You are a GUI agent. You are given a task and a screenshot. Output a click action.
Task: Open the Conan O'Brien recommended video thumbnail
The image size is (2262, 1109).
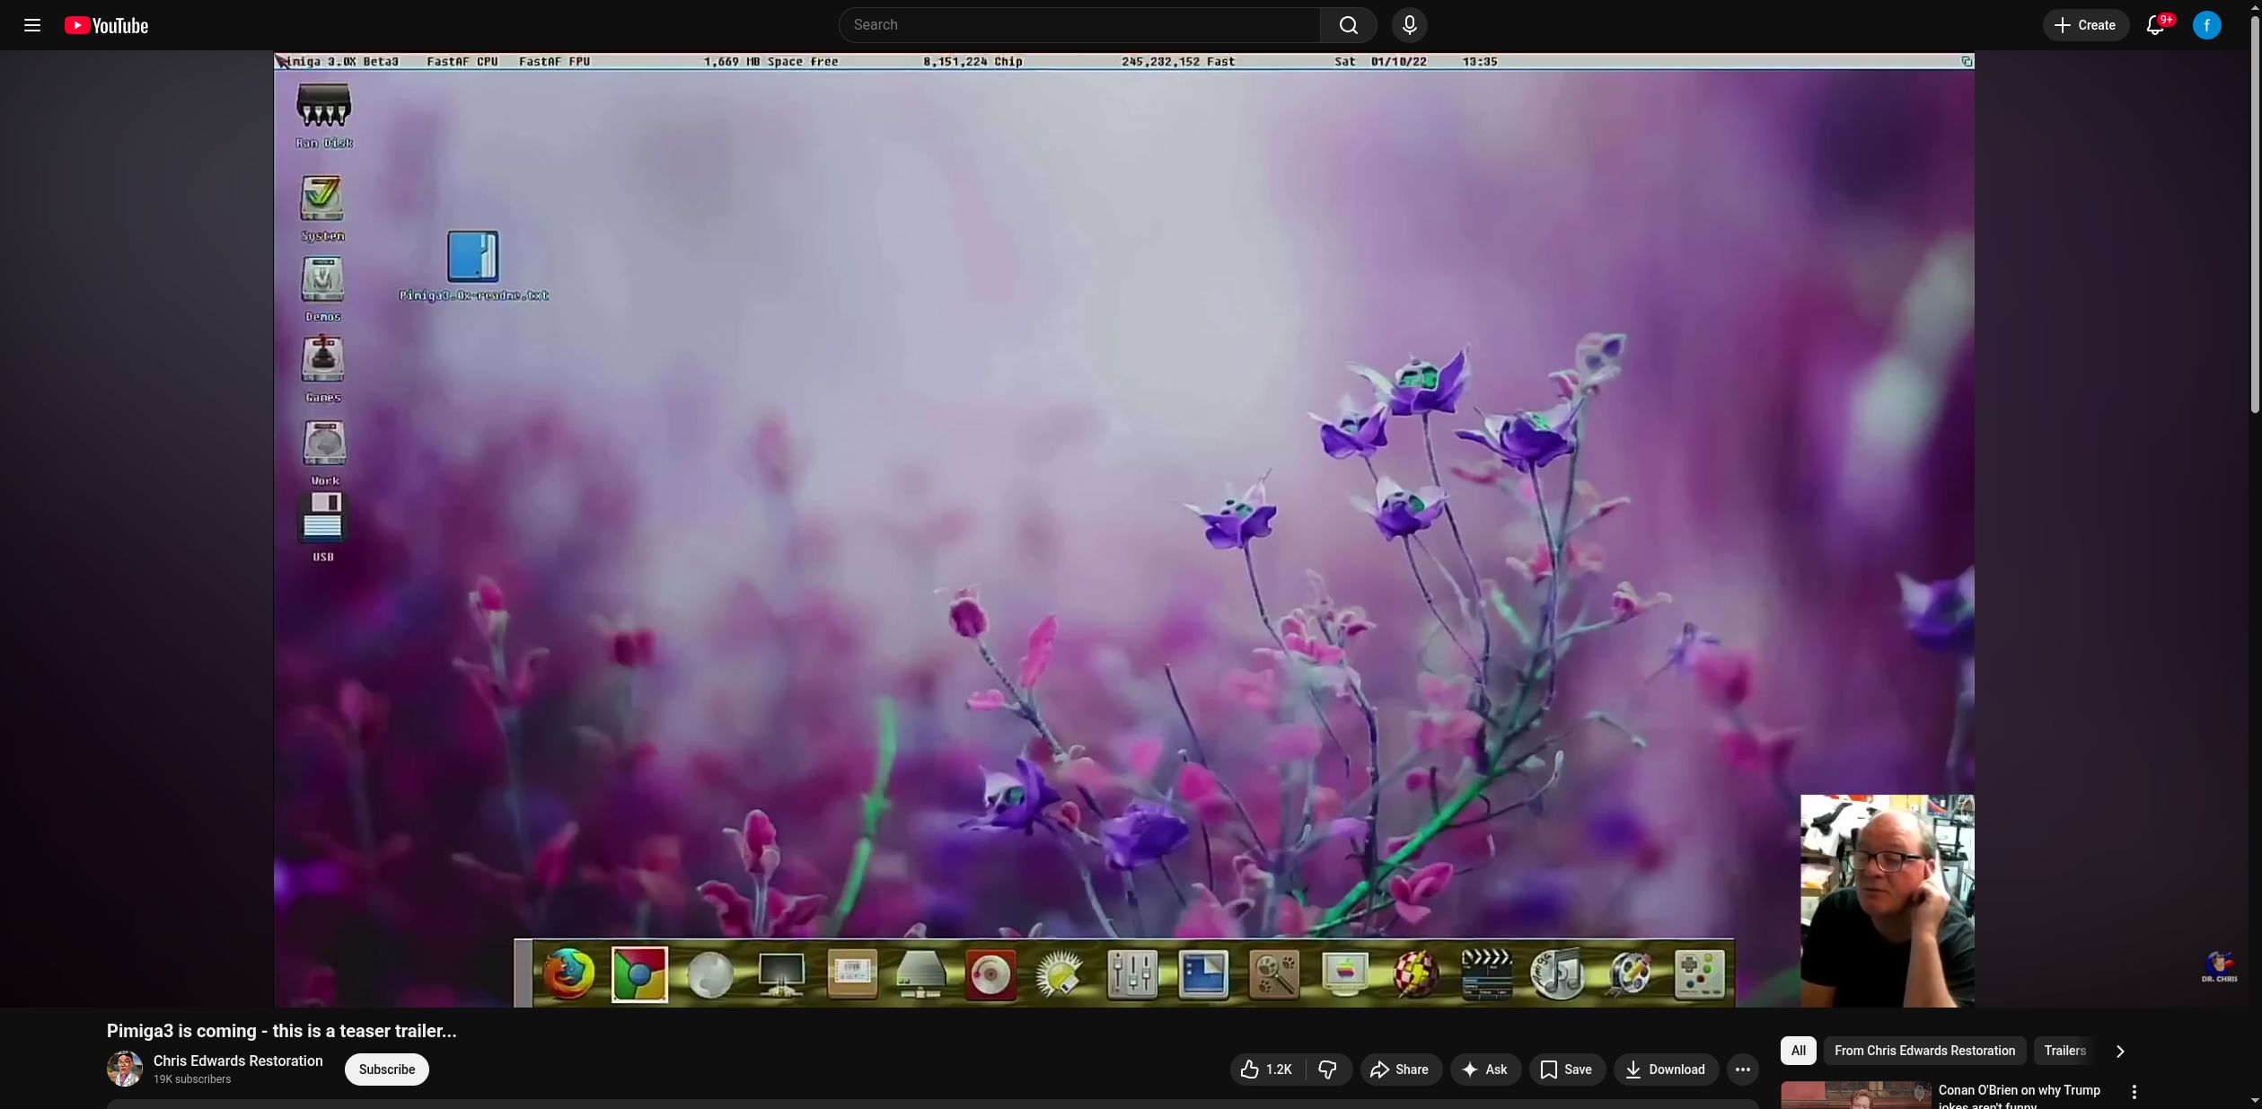point(1855,1095)
